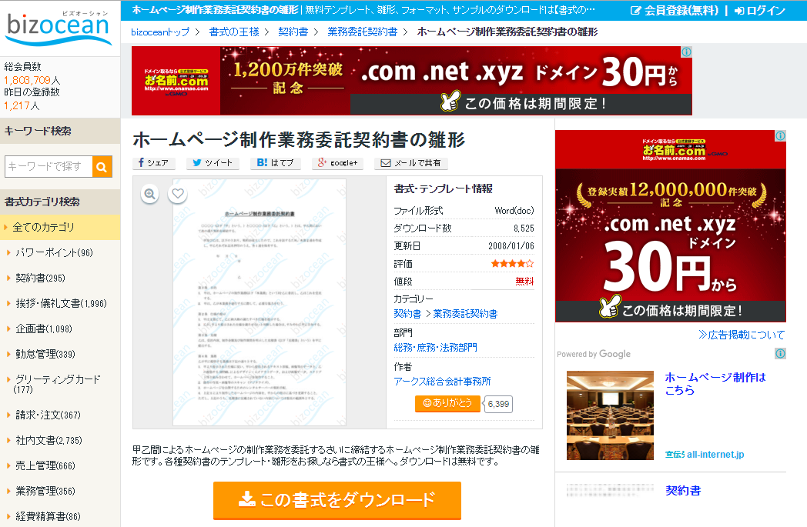The width and height of the screenshot is (807, 527).
Task: Select 全てのカテゴリ in category list
Action: [x=60, y=227]
